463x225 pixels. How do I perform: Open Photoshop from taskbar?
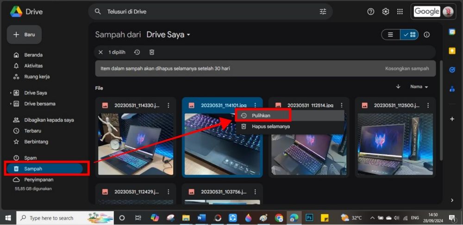[309, 218]
